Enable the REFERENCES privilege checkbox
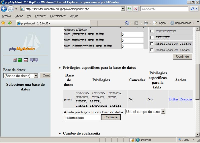 pyautogui.click(x=152, y=31)
